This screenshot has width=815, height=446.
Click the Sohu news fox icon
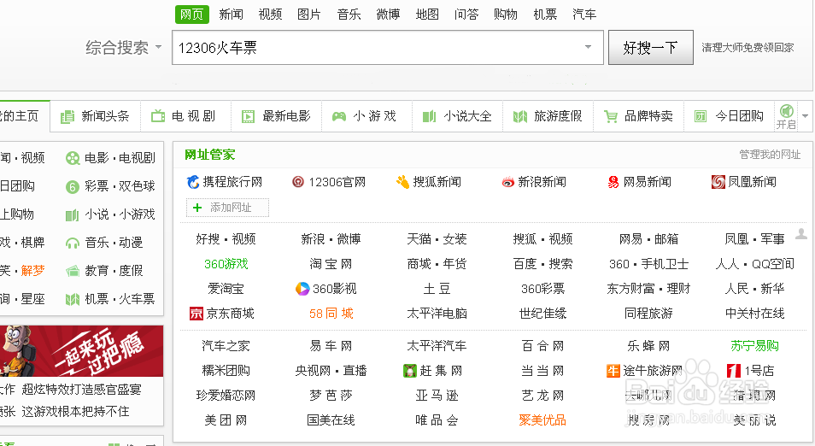coord(402,182)
